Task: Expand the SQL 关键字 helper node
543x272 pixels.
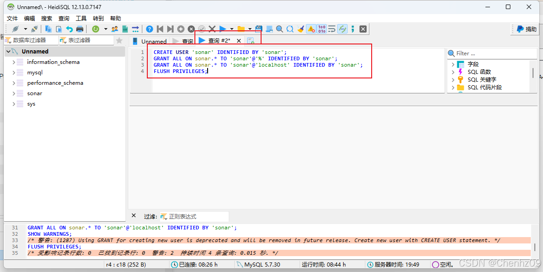Action: point(453,80)
